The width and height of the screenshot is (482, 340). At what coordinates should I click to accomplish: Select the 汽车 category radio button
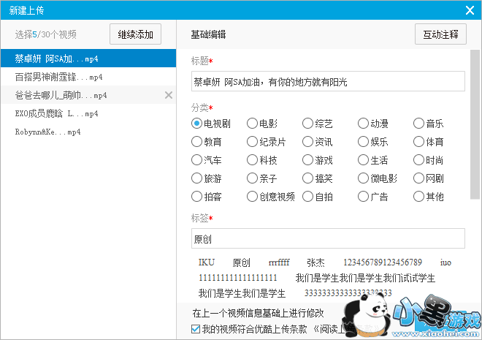(x=196, y=160)
